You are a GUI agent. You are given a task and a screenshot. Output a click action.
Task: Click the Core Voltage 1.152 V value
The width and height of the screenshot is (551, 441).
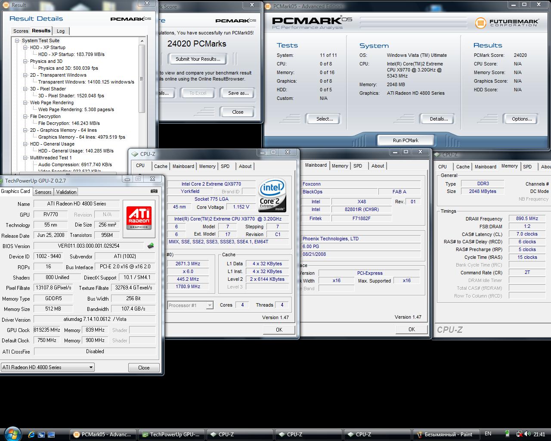[x=241, y=207]
